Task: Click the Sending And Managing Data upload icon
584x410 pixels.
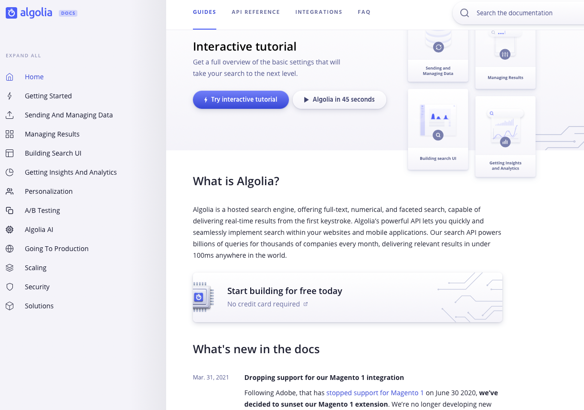Action: (10, 115)
